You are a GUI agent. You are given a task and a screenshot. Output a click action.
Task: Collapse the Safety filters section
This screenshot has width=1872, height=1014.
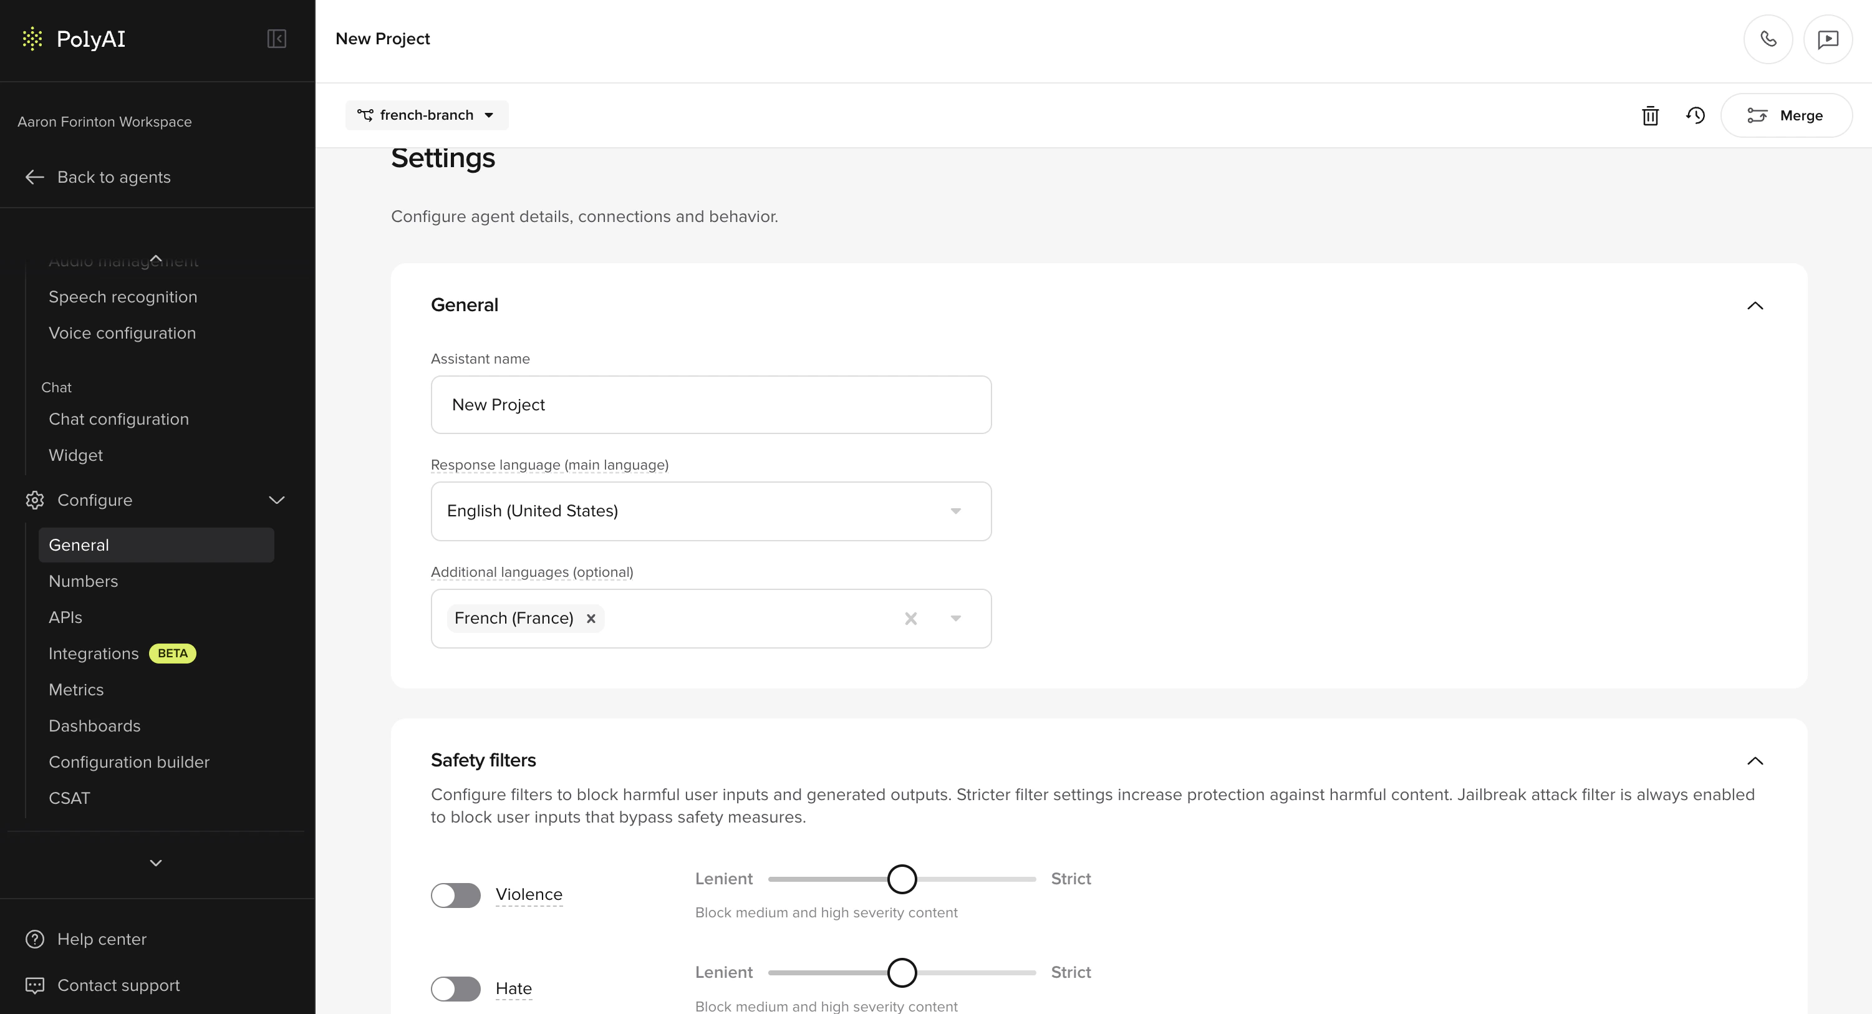coord(1757,760)
